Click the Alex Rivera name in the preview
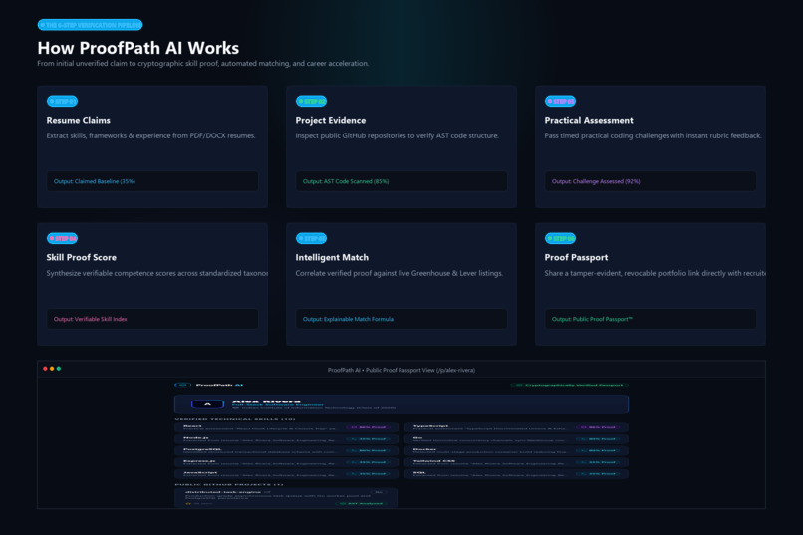 [x=266, y=401]
